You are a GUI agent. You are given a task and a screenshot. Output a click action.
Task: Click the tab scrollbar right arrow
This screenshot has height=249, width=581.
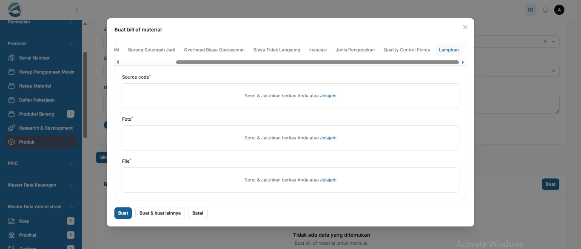[463, 62]
